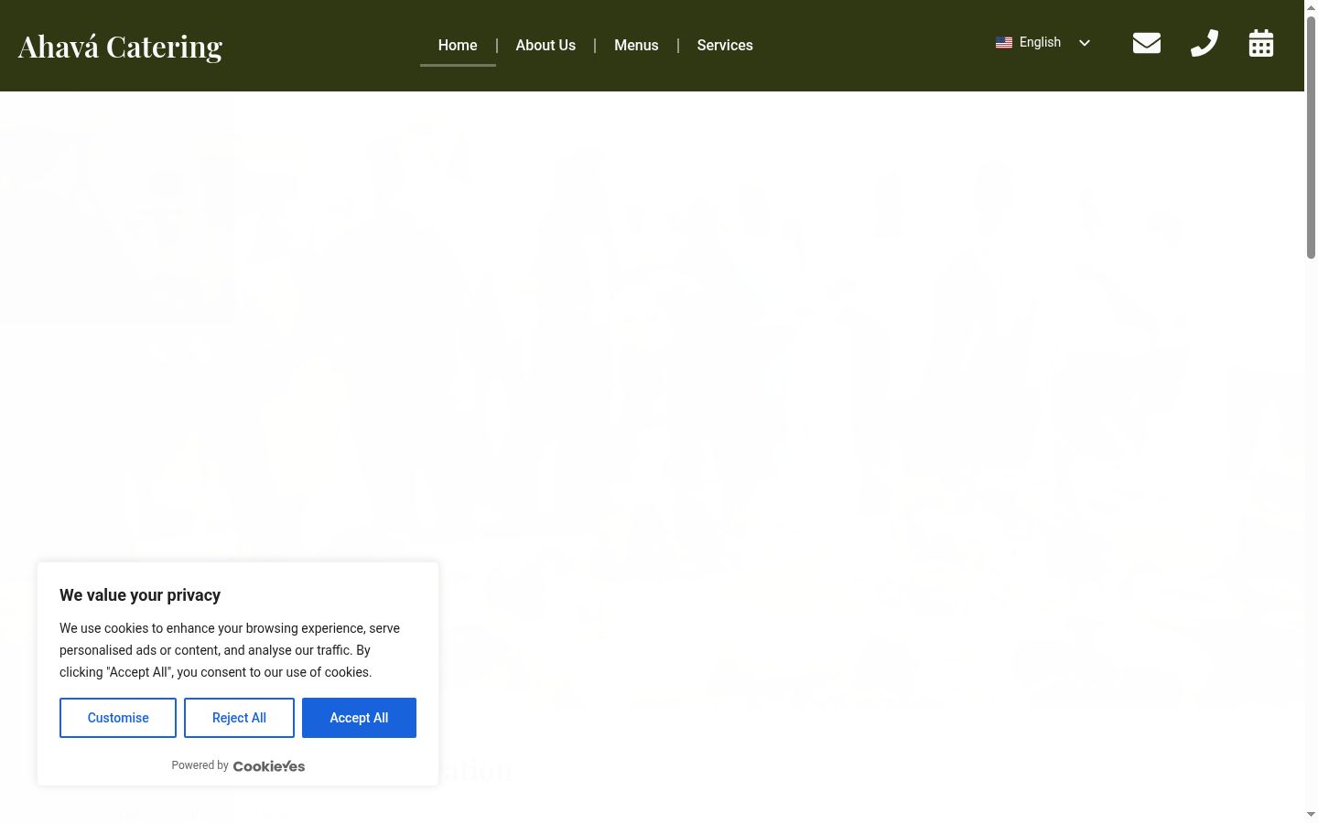Reject all cookies
Image resolution: width=1318 pixels, height=823 pixels.
click(x=239, y=718)
